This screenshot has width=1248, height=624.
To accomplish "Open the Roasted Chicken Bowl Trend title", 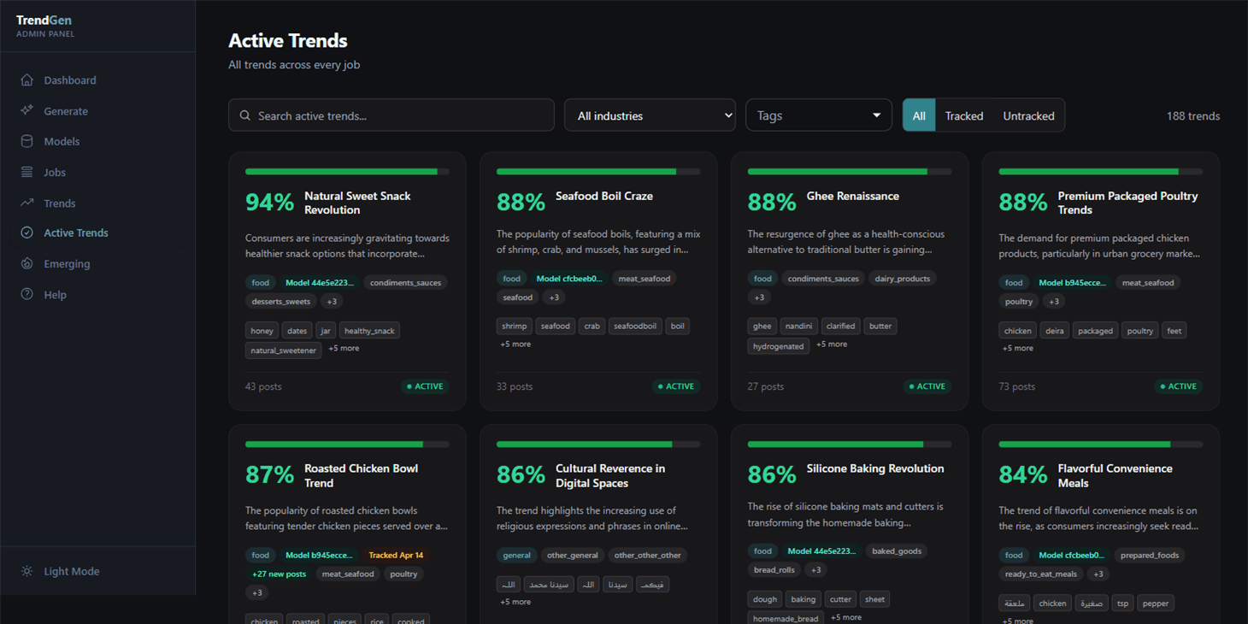I will pos(361,475).
